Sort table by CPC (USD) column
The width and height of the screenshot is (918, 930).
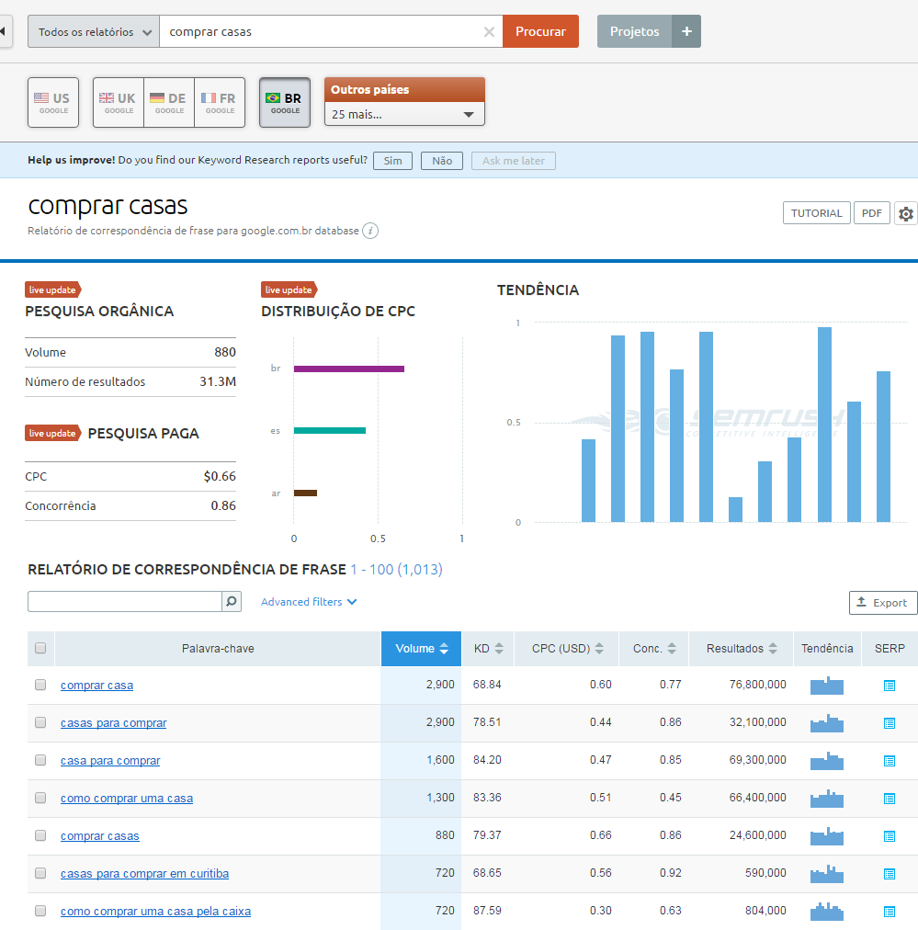click(567, 648)
